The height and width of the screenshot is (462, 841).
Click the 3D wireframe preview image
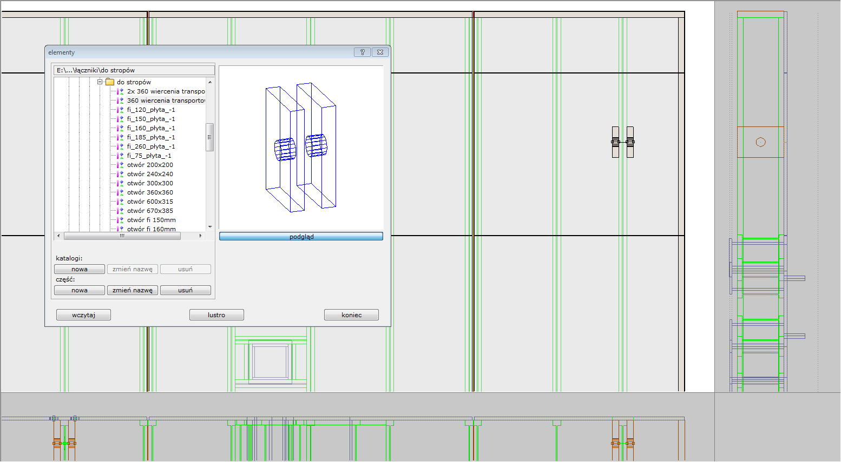[301, 147]
